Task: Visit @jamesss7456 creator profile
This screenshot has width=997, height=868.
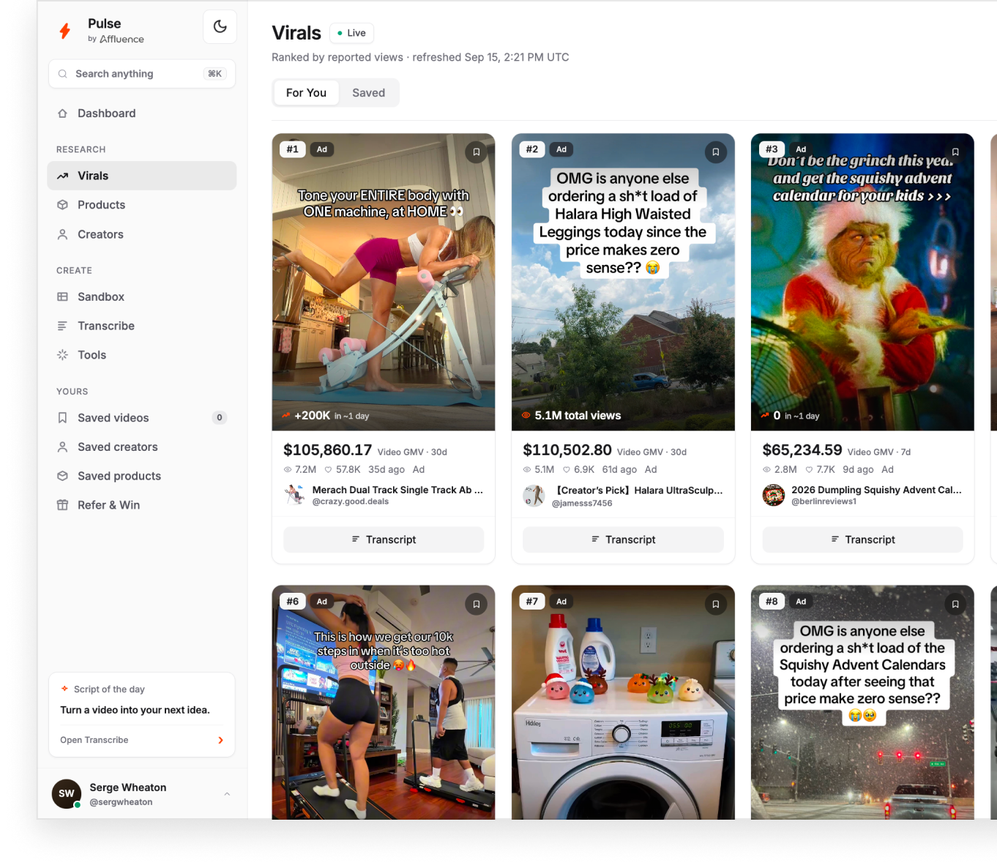Action: tap(582, 504)
